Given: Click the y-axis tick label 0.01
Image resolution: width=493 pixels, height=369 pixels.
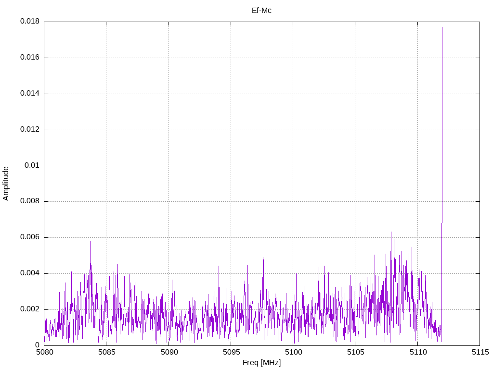Looking at the screenshot, I should click(32, 165).
